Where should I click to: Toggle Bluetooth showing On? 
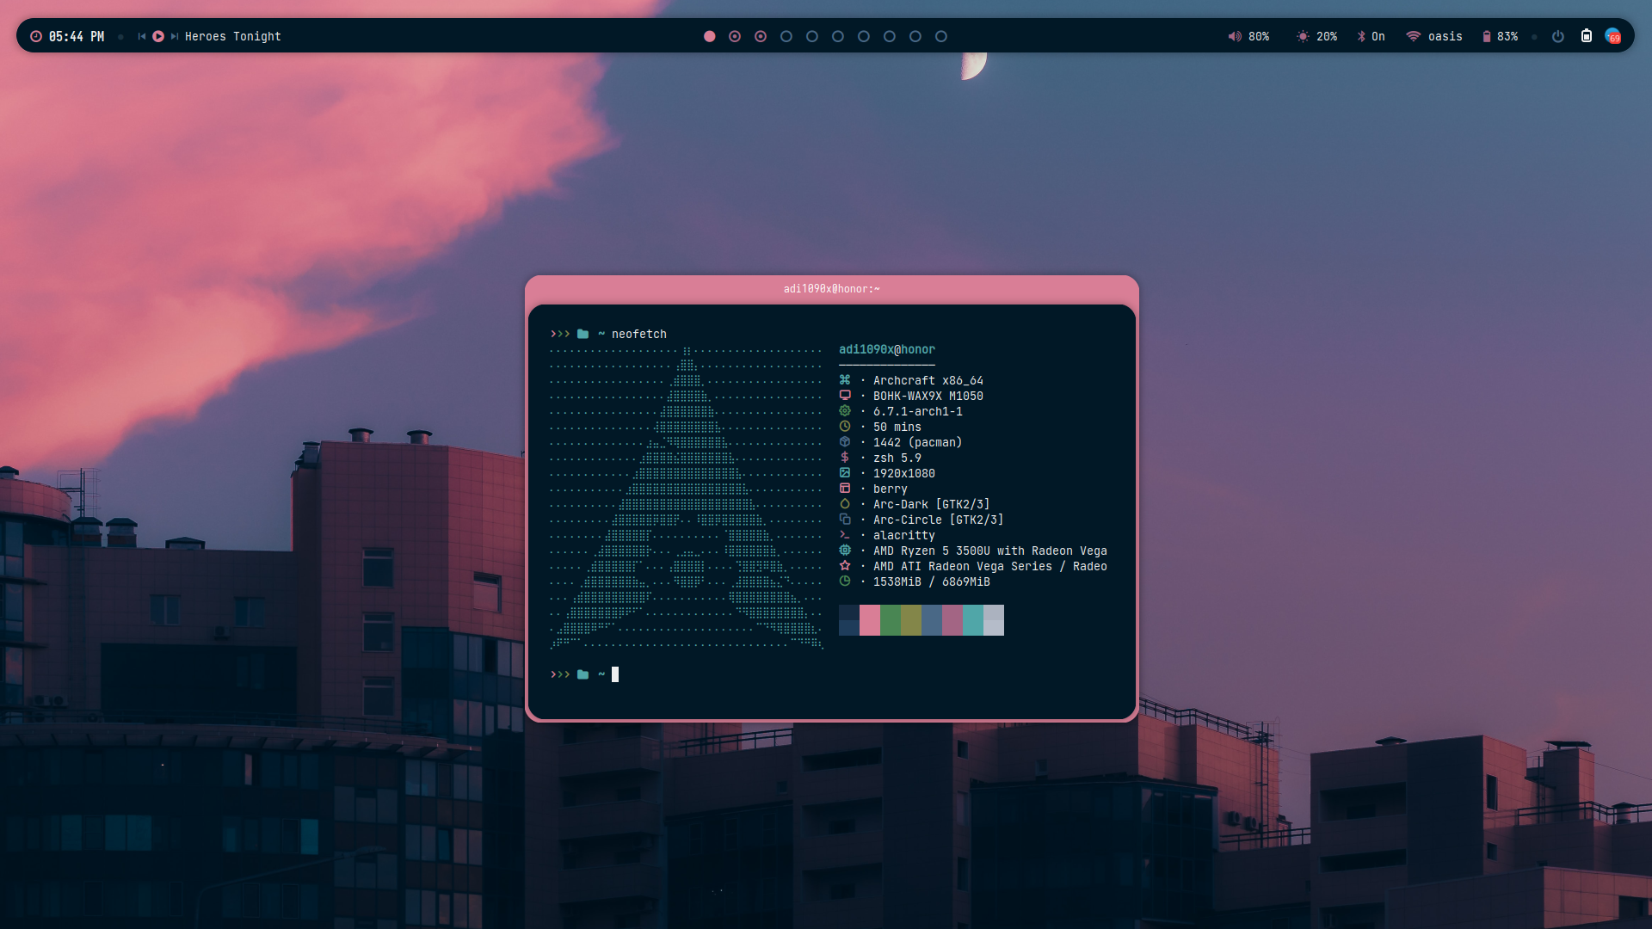[1371, 36]
